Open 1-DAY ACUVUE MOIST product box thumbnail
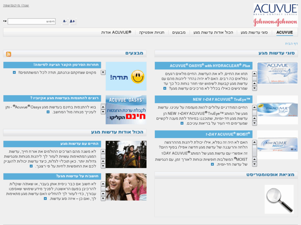Image resolution: width=301 pixels, height=225 pixels. point(277,145)
